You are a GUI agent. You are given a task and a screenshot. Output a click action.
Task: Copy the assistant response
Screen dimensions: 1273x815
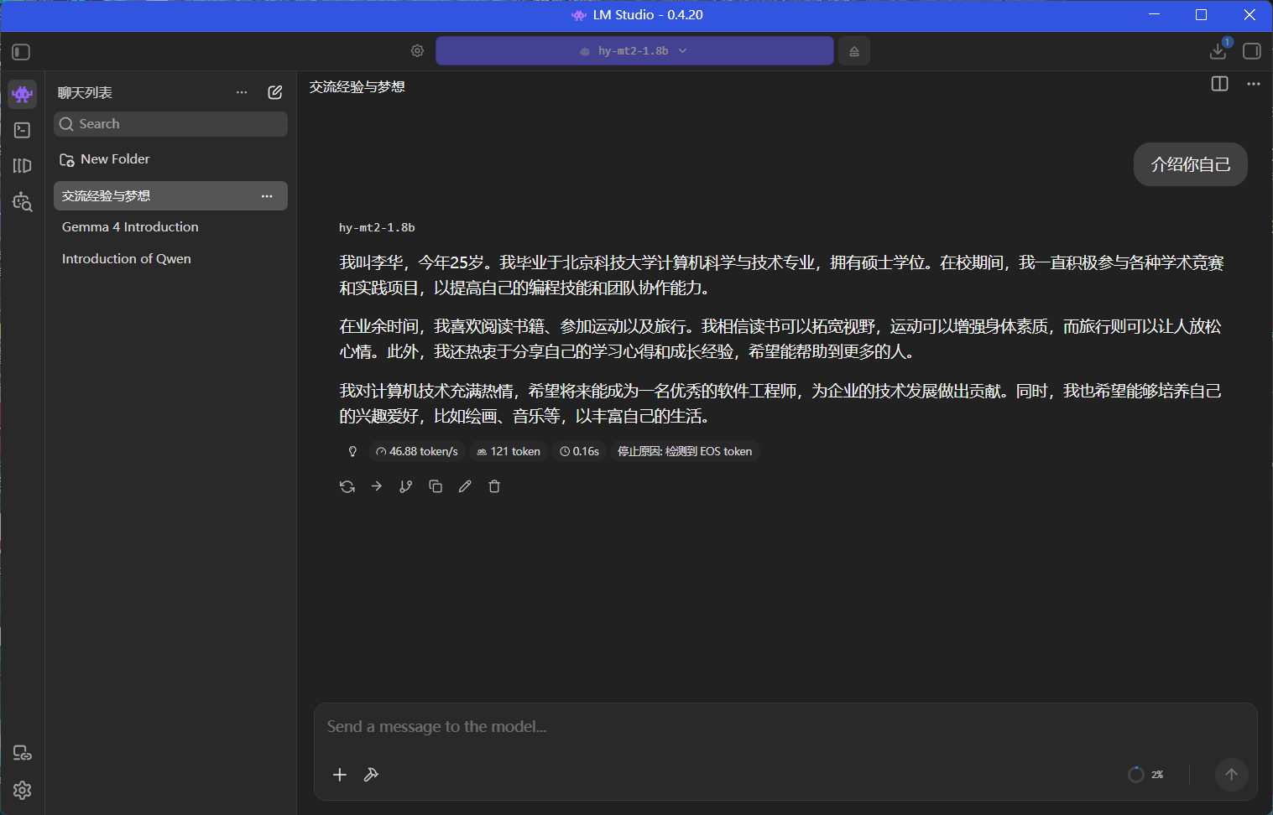coord(436,486)
